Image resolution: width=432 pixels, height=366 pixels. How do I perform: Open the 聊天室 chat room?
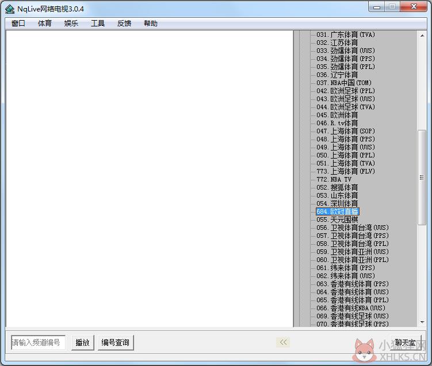(406, 342)
